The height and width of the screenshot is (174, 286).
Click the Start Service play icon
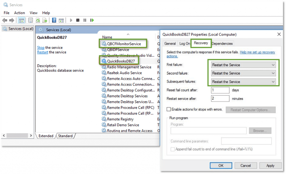[x=71, y=20]
